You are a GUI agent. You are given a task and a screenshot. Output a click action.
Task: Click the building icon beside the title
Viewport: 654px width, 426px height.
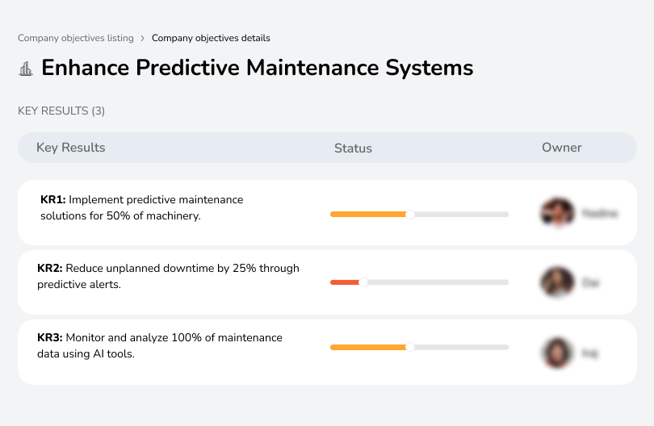[26, 69]
